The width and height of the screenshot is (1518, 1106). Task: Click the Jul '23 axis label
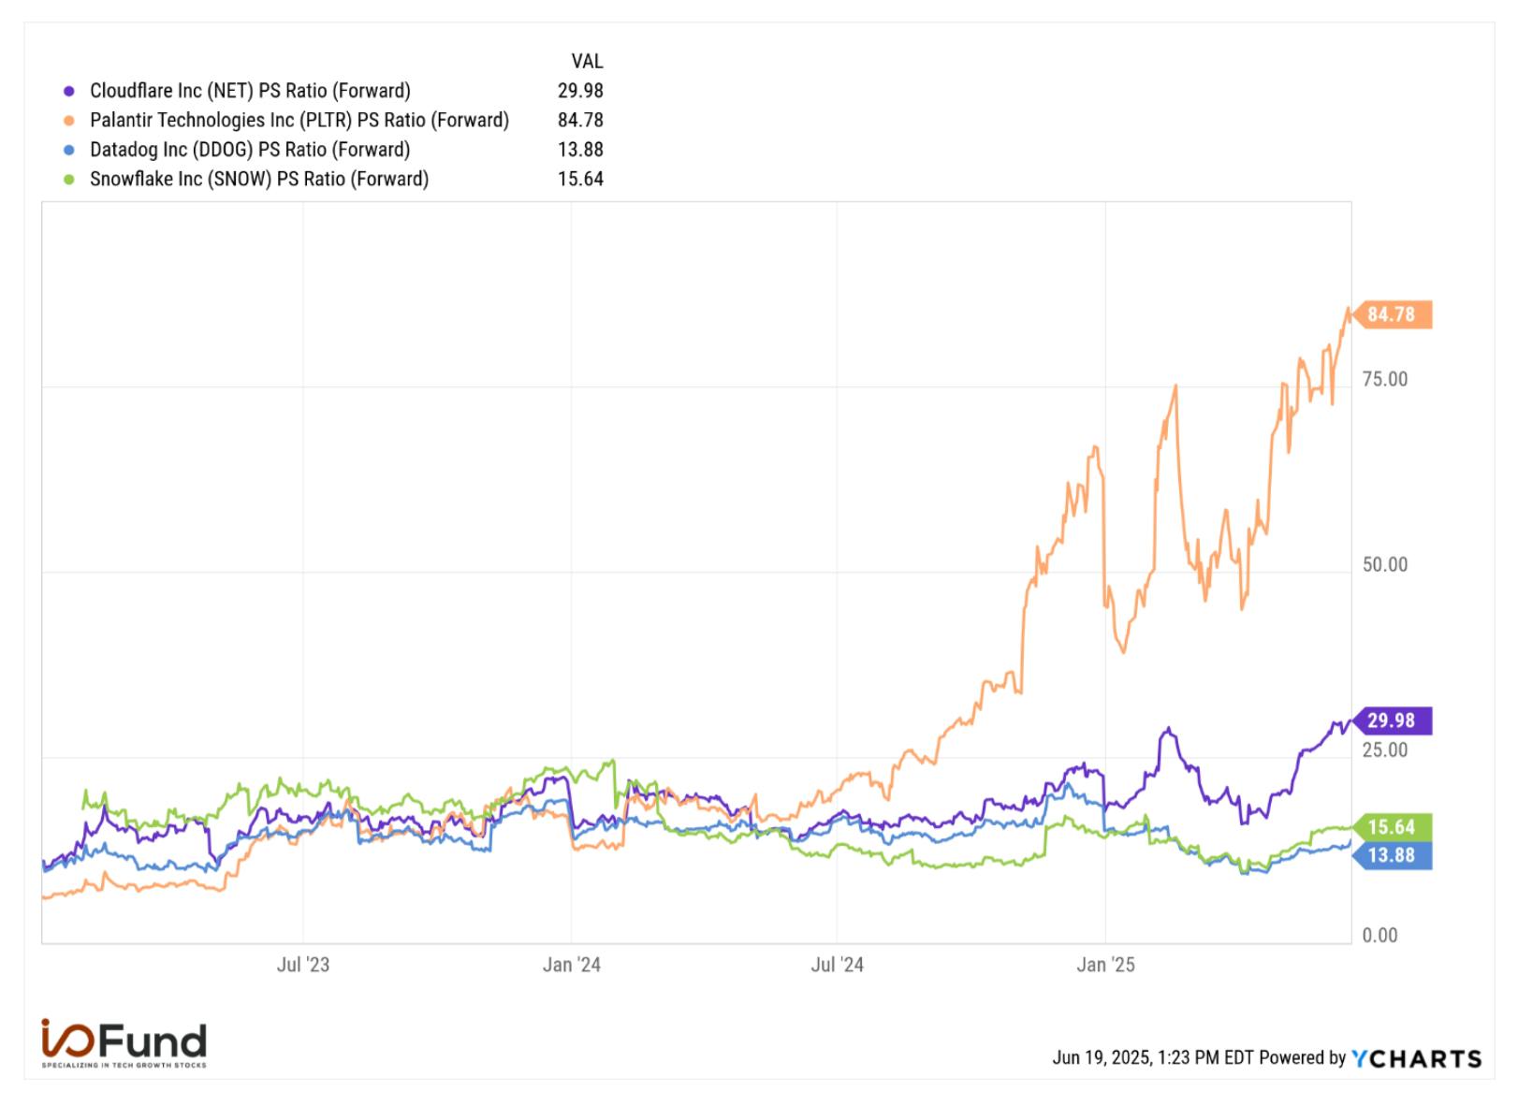303,965
